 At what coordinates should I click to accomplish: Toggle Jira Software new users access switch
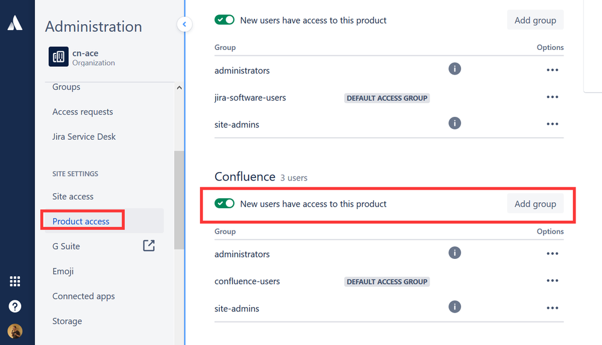225,20
